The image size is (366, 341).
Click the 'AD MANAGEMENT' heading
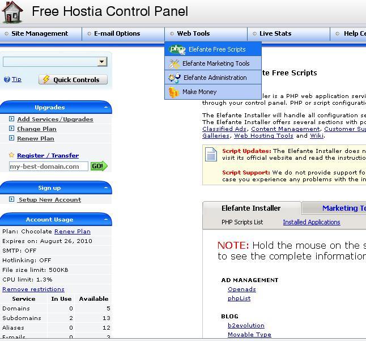click(x=250, y=280)
